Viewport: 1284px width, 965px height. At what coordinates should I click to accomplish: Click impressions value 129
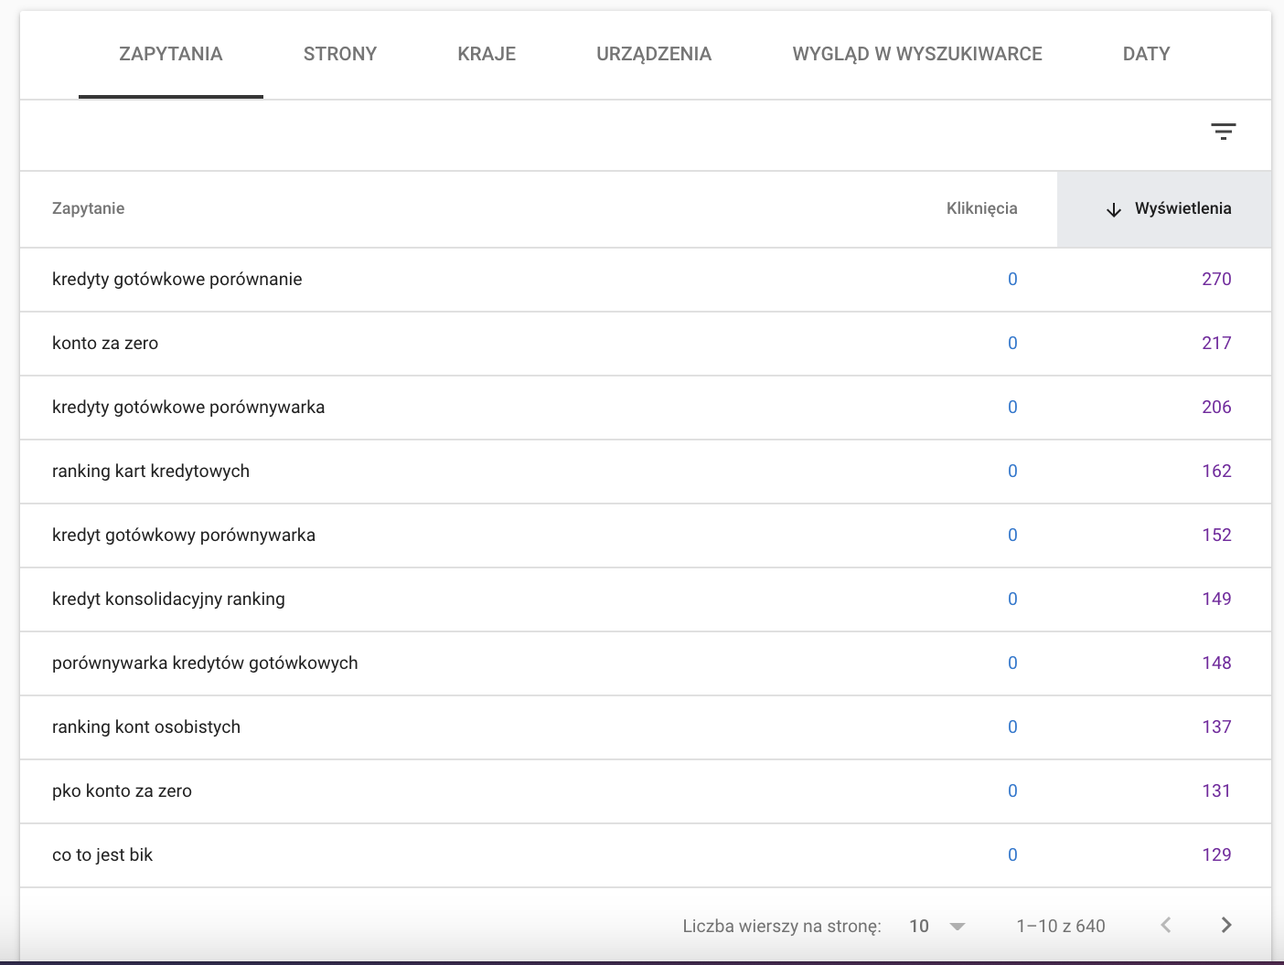[1216, 854]
